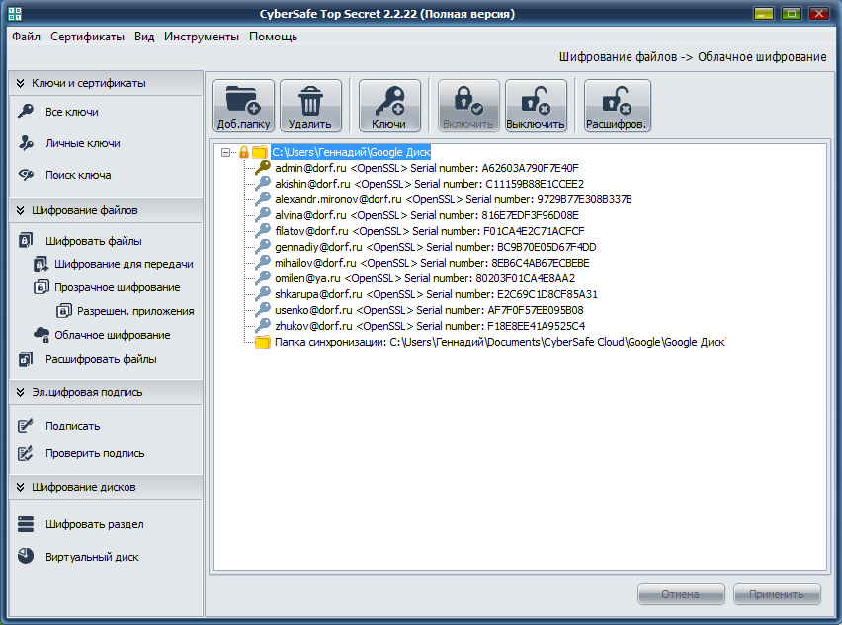Click the Применить button

777,594
